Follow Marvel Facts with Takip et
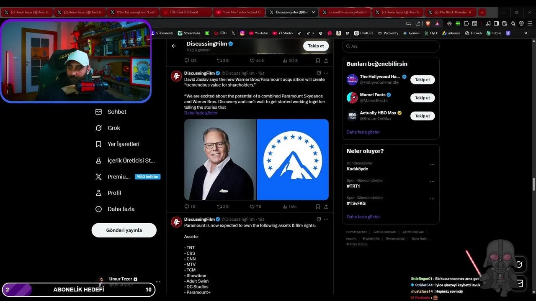This screenshot has height=301, width=536. (423, 98)
